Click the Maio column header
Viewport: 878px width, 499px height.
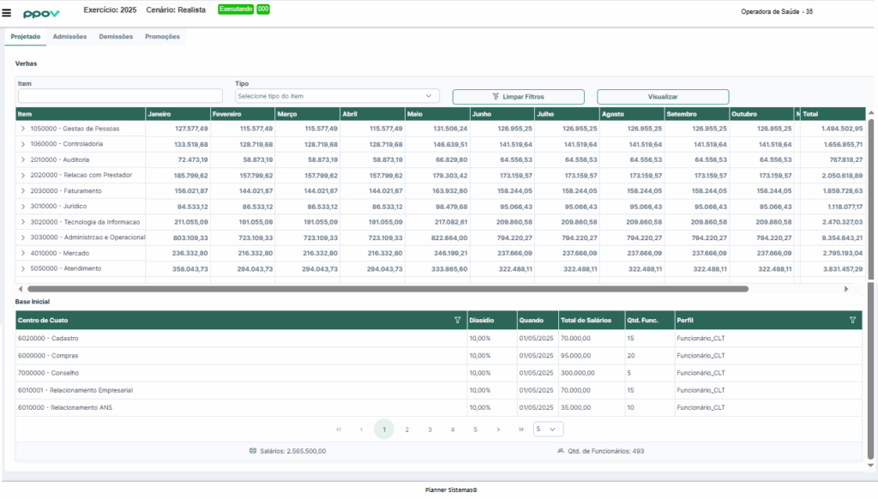[437, 114]
